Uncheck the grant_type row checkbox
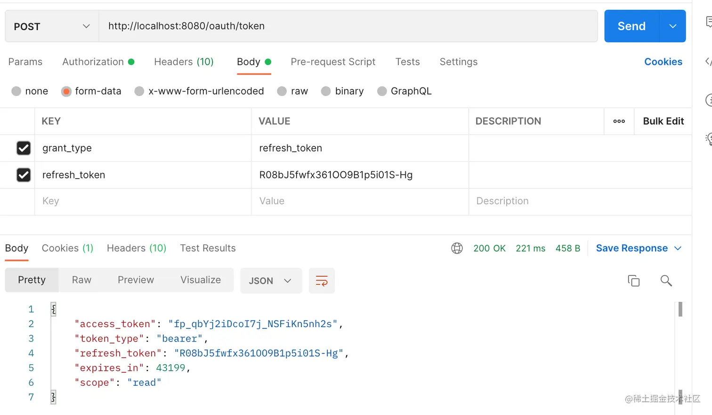712x415 pixels. tap(24, 148)
